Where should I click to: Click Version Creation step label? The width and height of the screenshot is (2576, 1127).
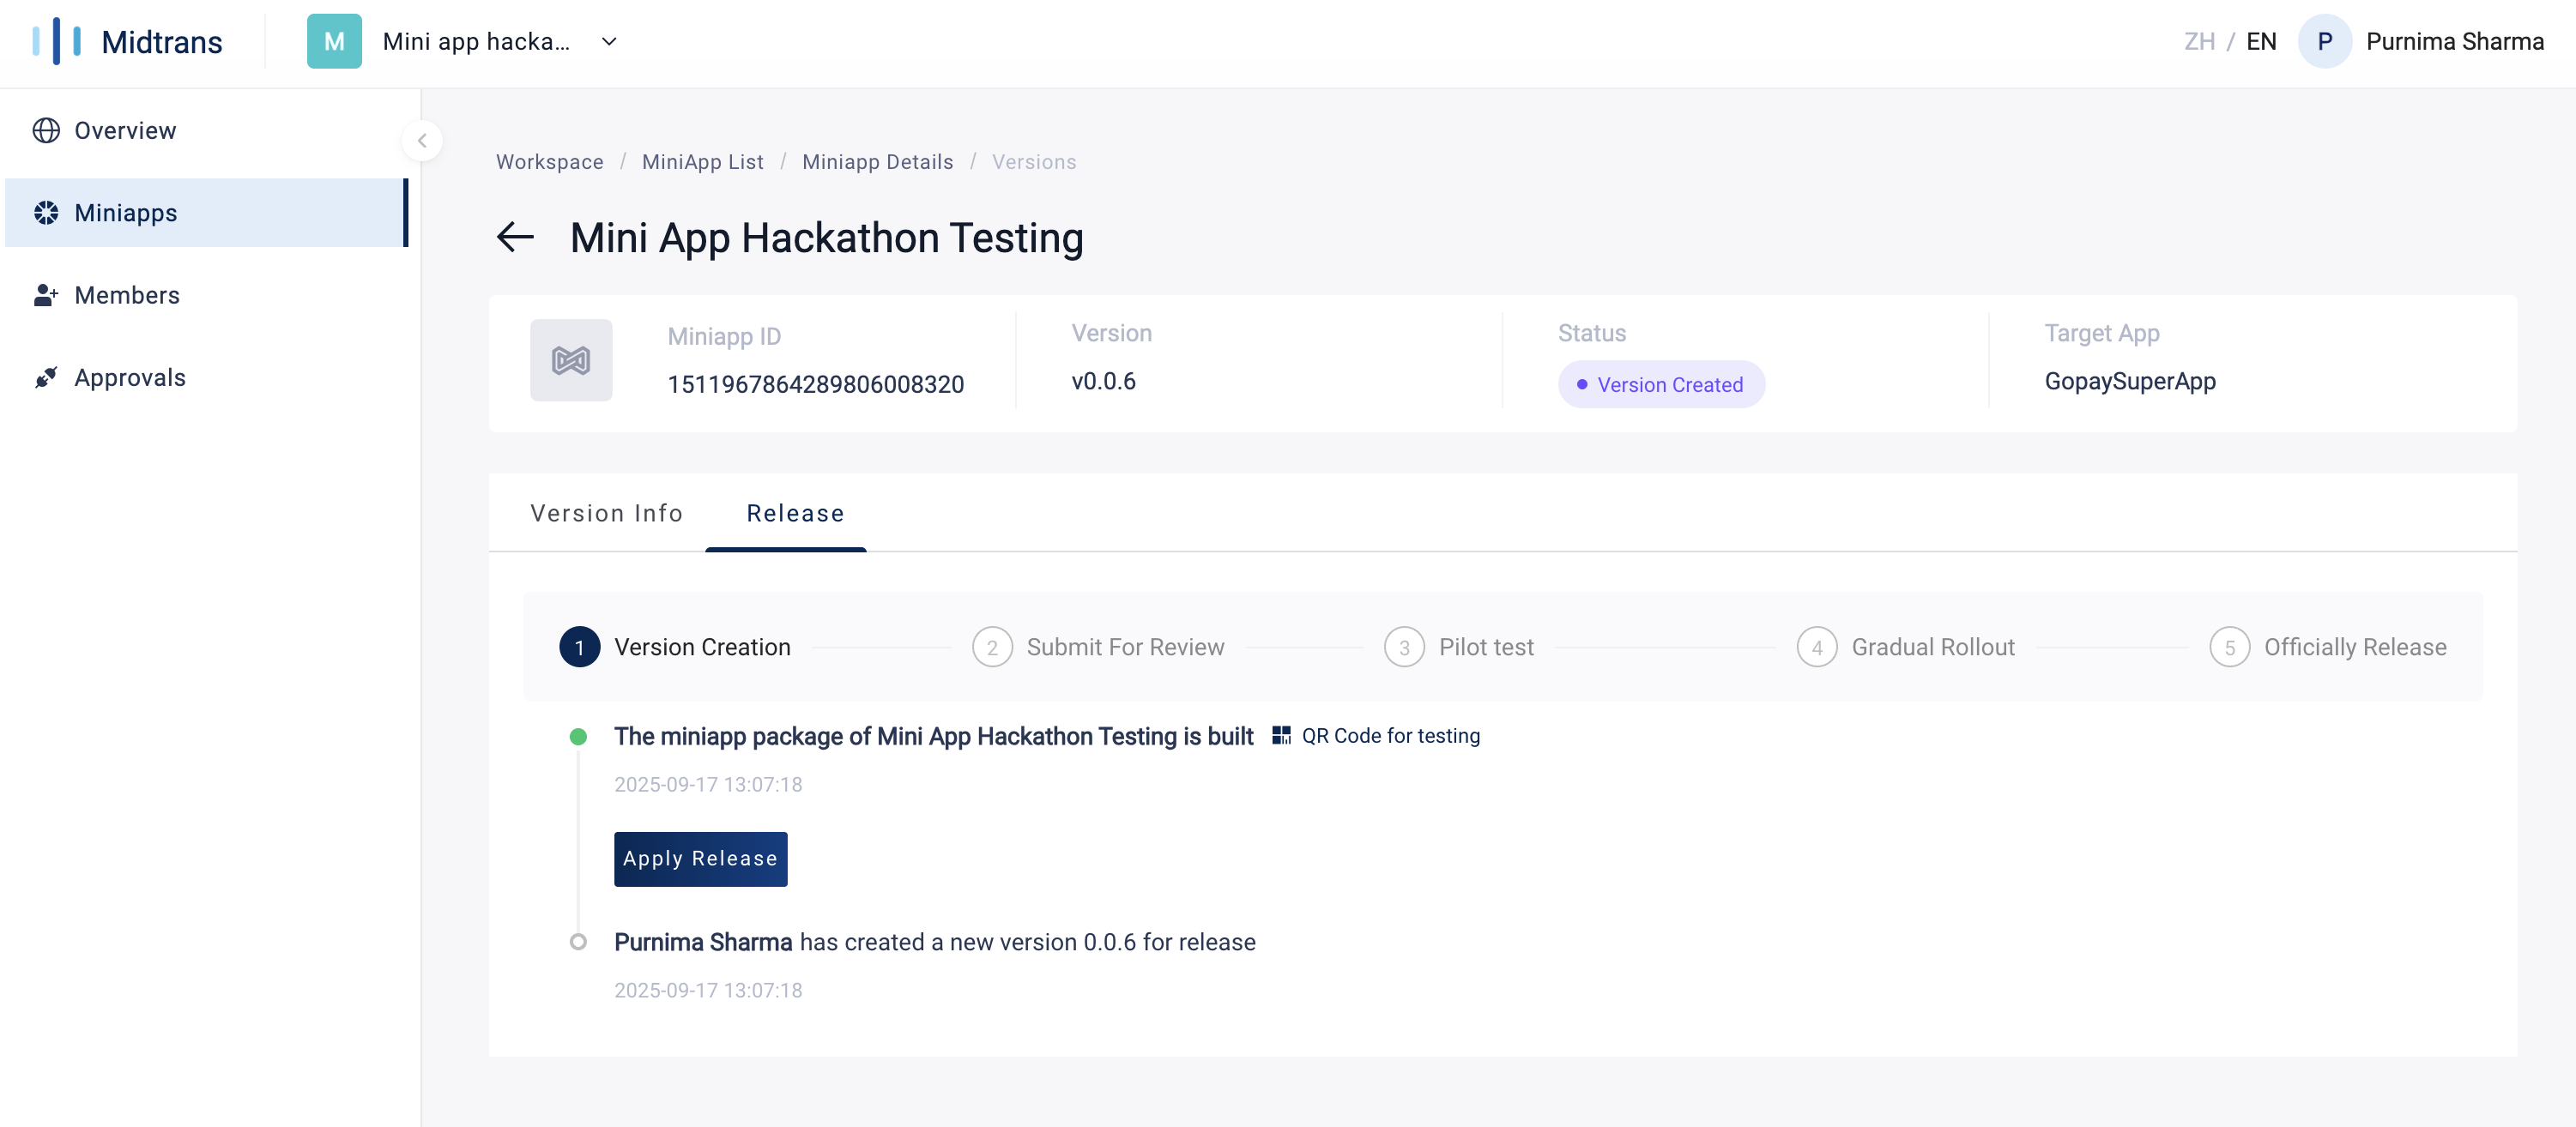click(702, 648)
